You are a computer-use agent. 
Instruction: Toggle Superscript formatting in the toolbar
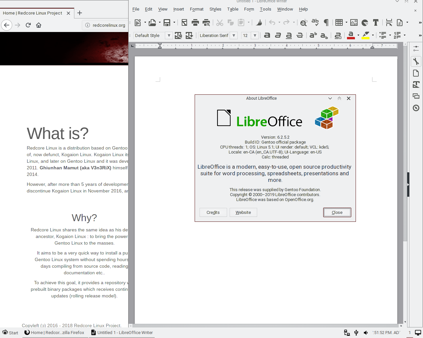click(x=313, y=35)
